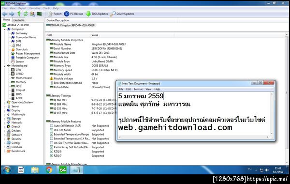Expand the Operating System node

click(5, 102)
